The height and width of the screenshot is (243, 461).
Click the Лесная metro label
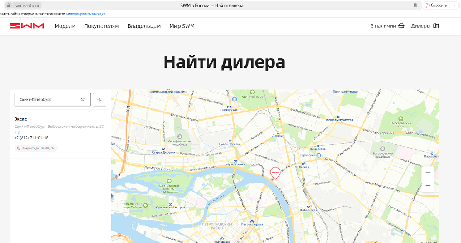pos(303,167)
